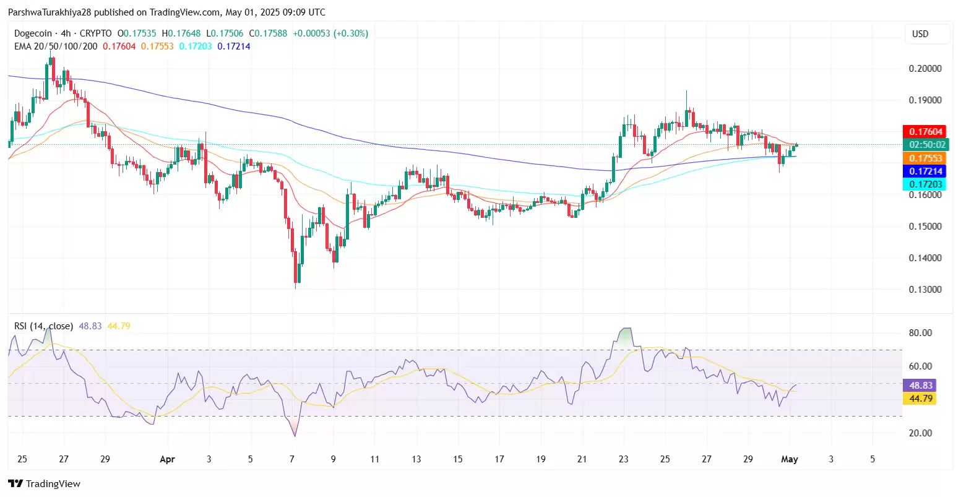Select the red 0.17604 price axis tag

(x=926, y=132)
